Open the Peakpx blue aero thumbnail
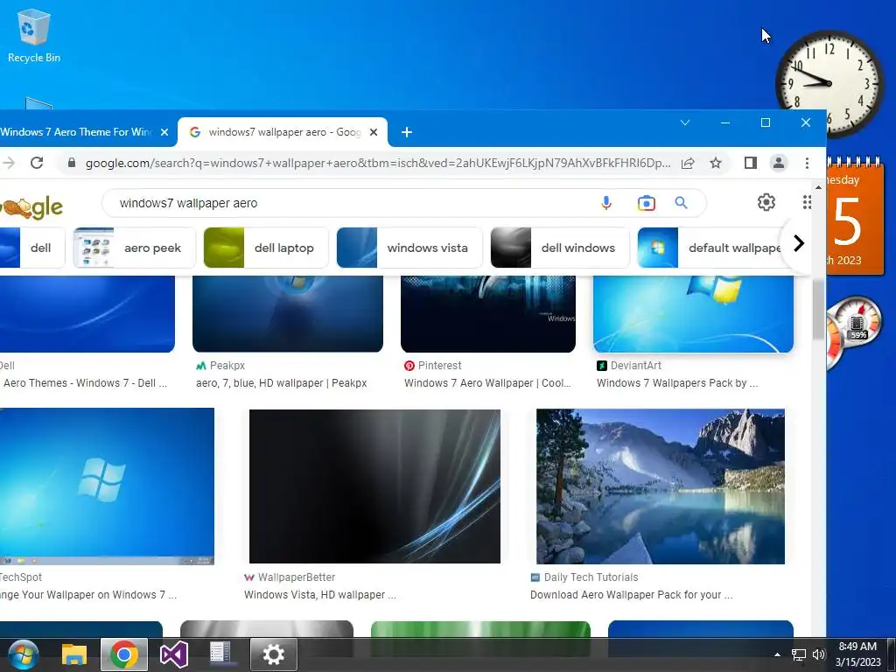The width and height of the screenshot is (896, 672). (x=288, y=314)
